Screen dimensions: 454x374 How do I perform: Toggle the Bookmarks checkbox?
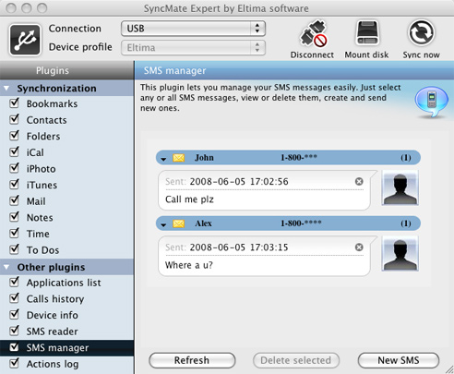click(x=15, y=103)
